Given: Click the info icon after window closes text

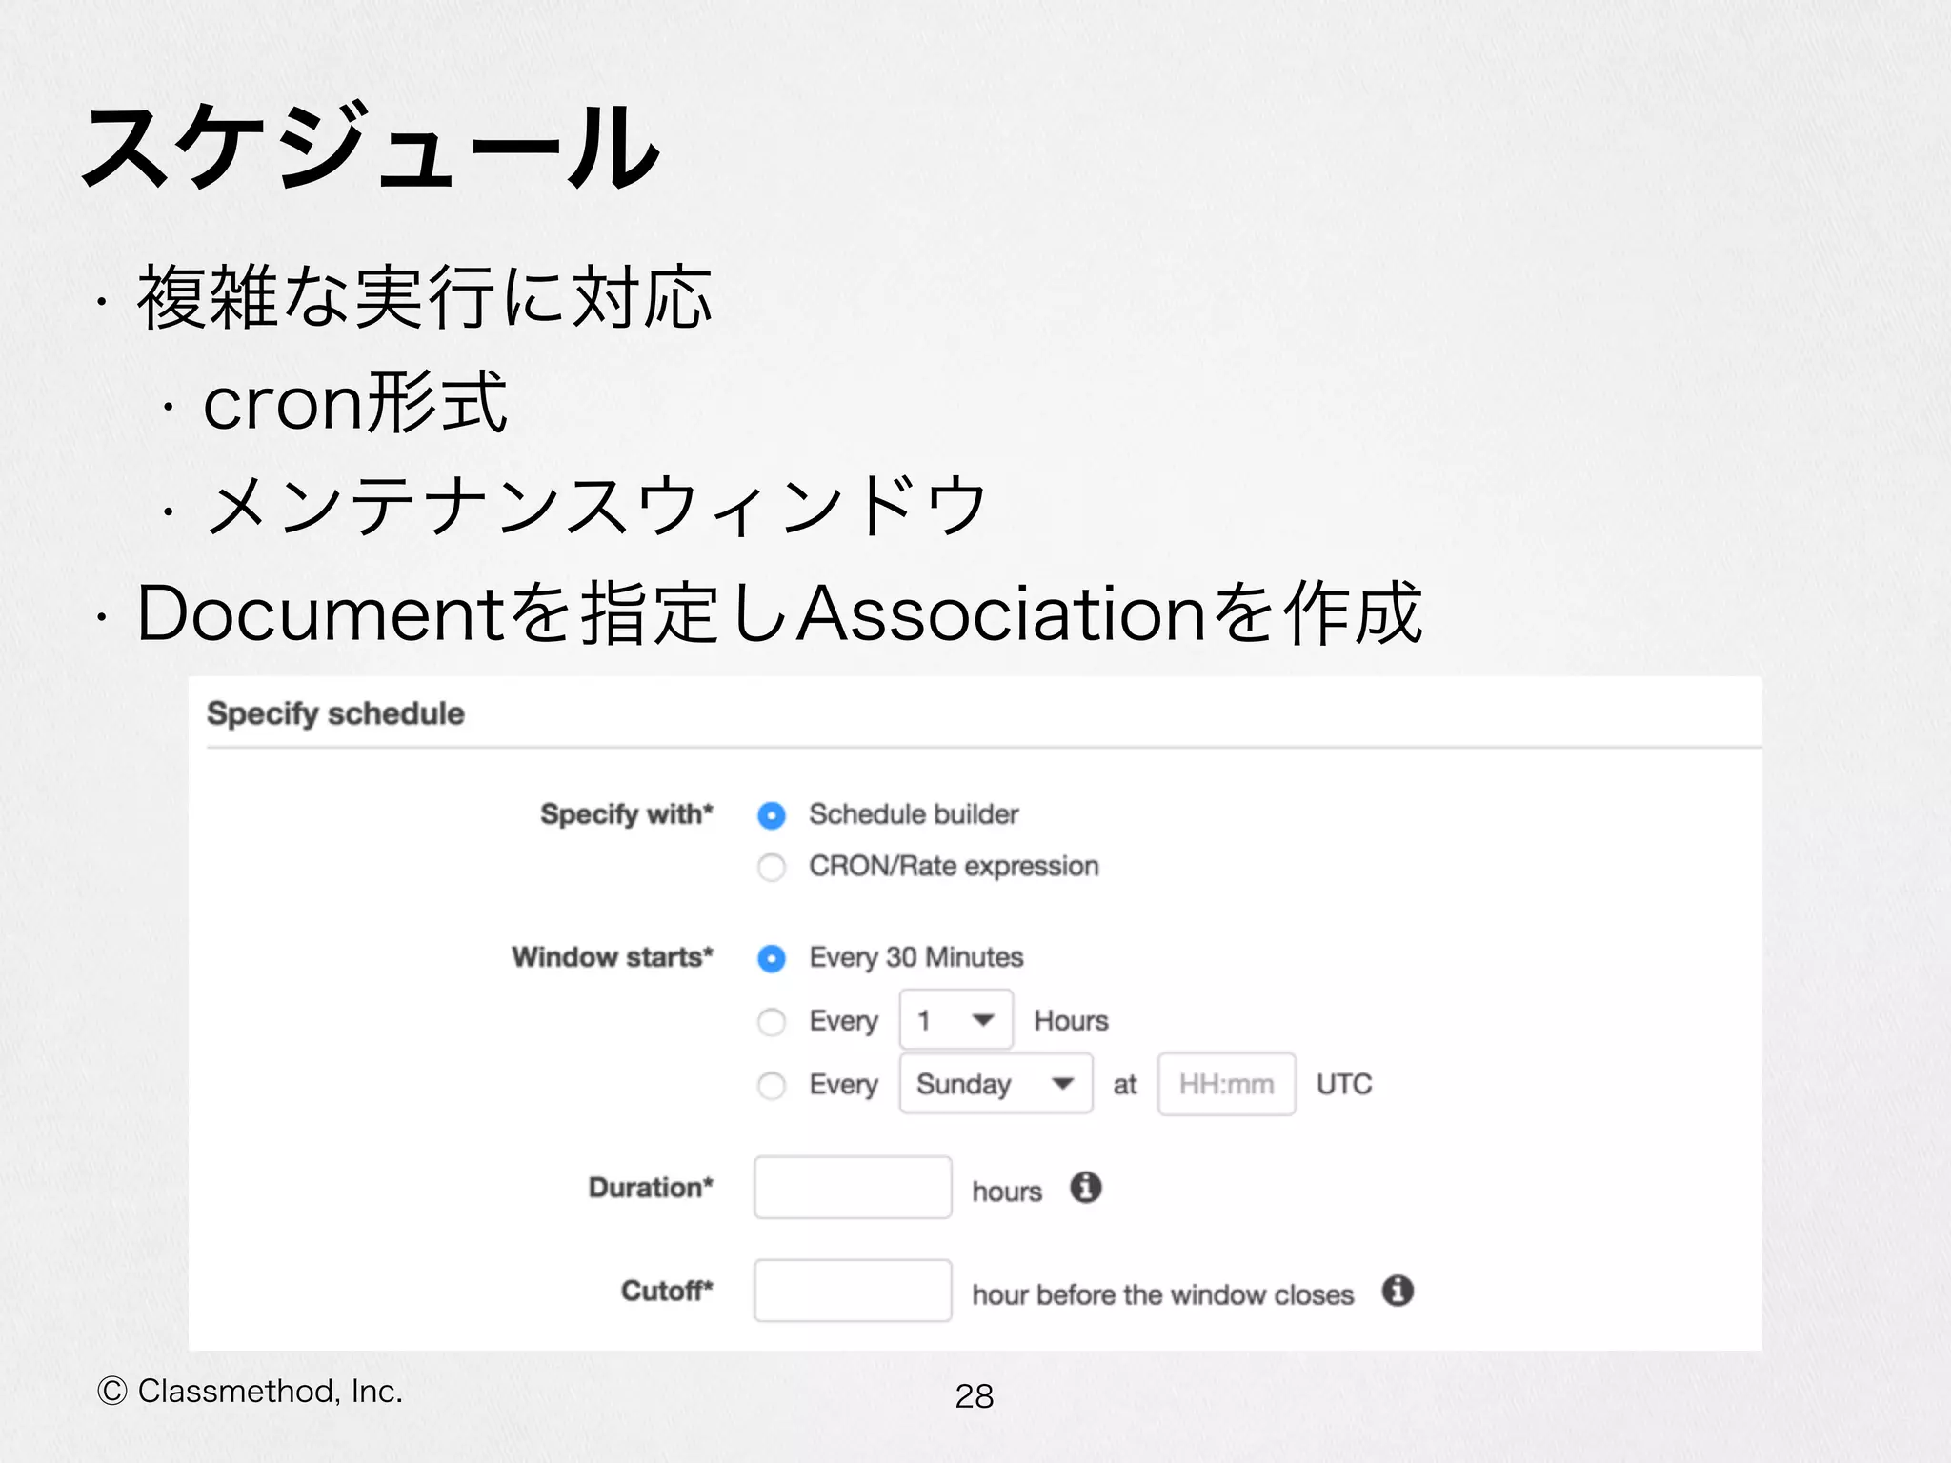Looking at the screenshot, I should pyautogui.click(x=1398, y=1291).
